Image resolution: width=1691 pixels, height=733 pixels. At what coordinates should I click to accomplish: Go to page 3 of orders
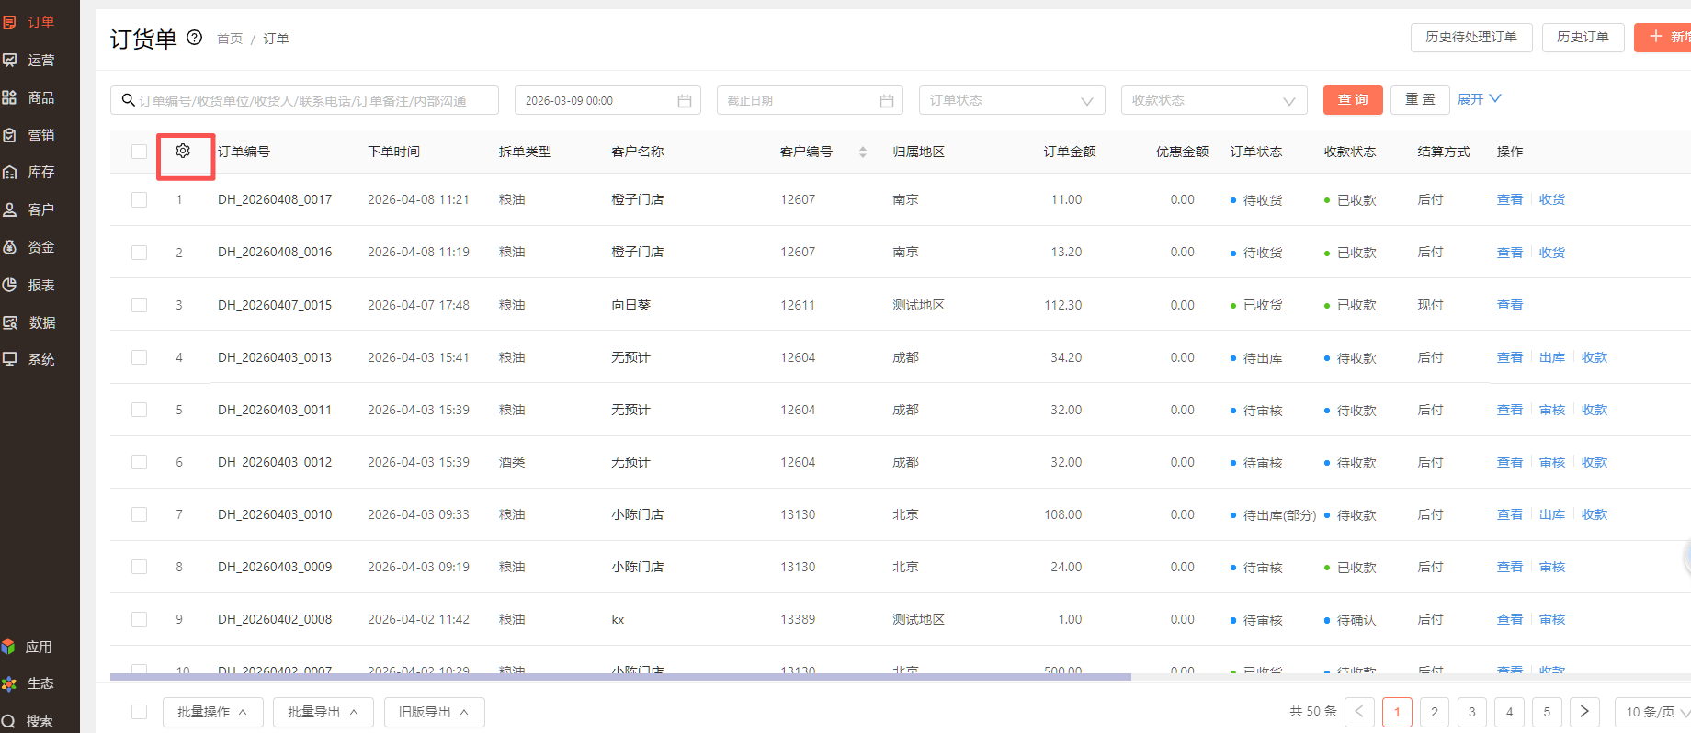[x=1472, y=712]
